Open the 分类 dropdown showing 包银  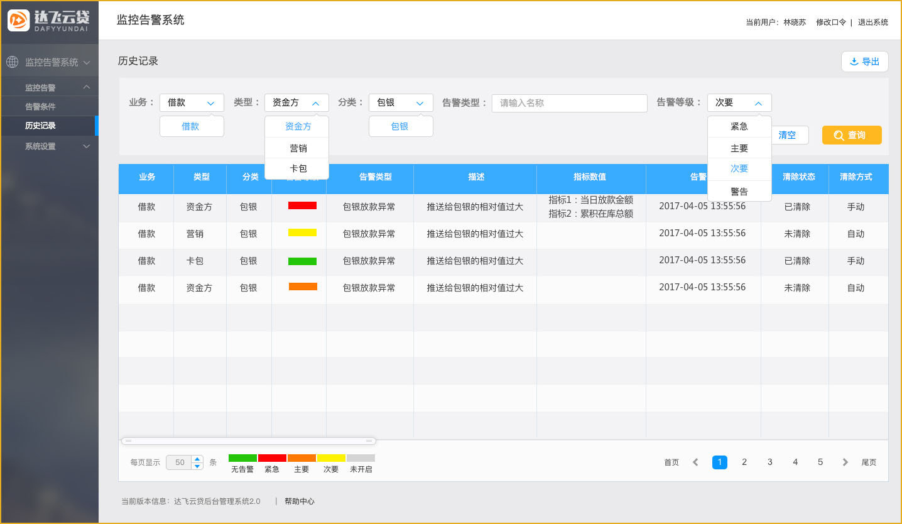tap(401, 102)
